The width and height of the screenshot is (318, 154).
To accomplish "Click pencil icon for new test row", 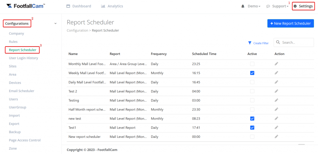I will 276,119.
